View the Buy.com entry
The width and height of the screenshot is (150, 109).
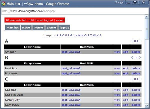(x=117, y=73)
